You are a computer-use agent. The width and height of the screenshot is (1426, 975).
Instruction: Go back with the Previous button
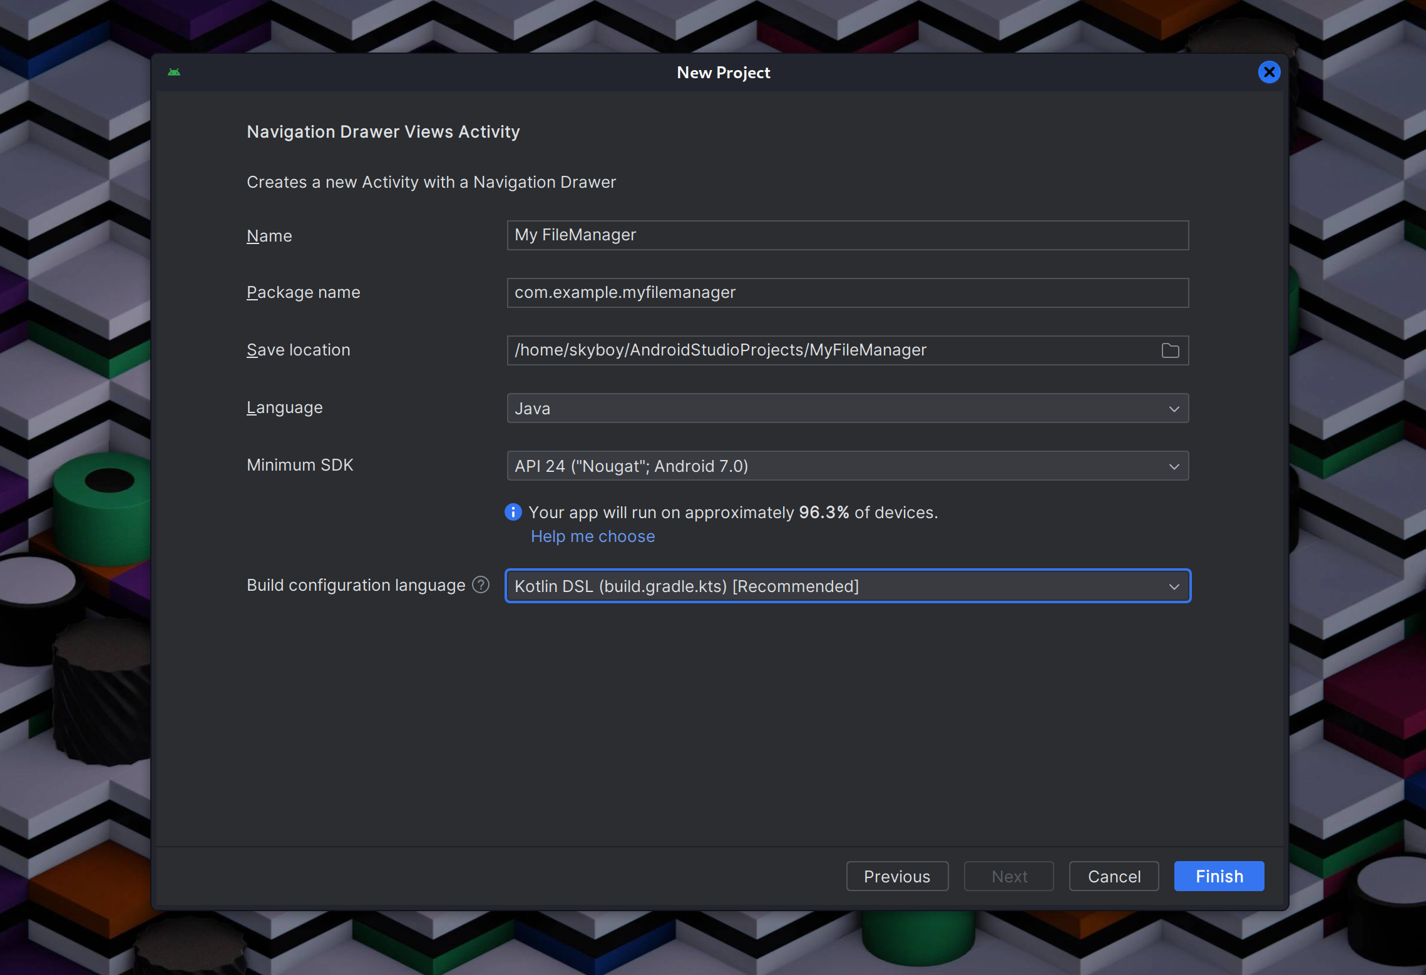(896, 876)
